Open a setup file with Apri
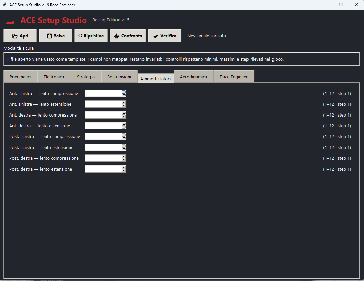 [x=20, y=36]
